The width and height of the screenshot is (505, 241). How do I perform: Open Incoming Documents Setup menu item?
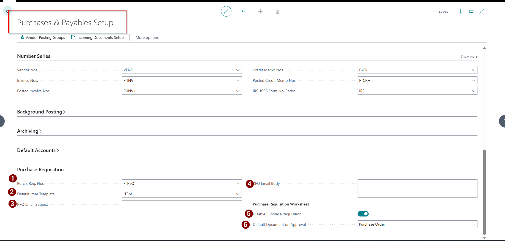[x=98, y=37]
